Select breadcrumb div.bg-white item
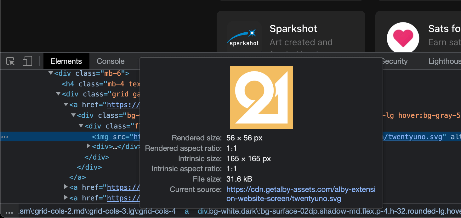This screenshot has width=461, height=218. point(329,211)
